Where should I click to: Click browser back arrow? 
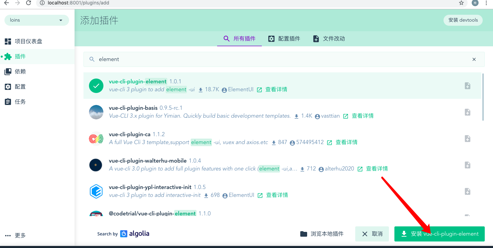(6, 3)
